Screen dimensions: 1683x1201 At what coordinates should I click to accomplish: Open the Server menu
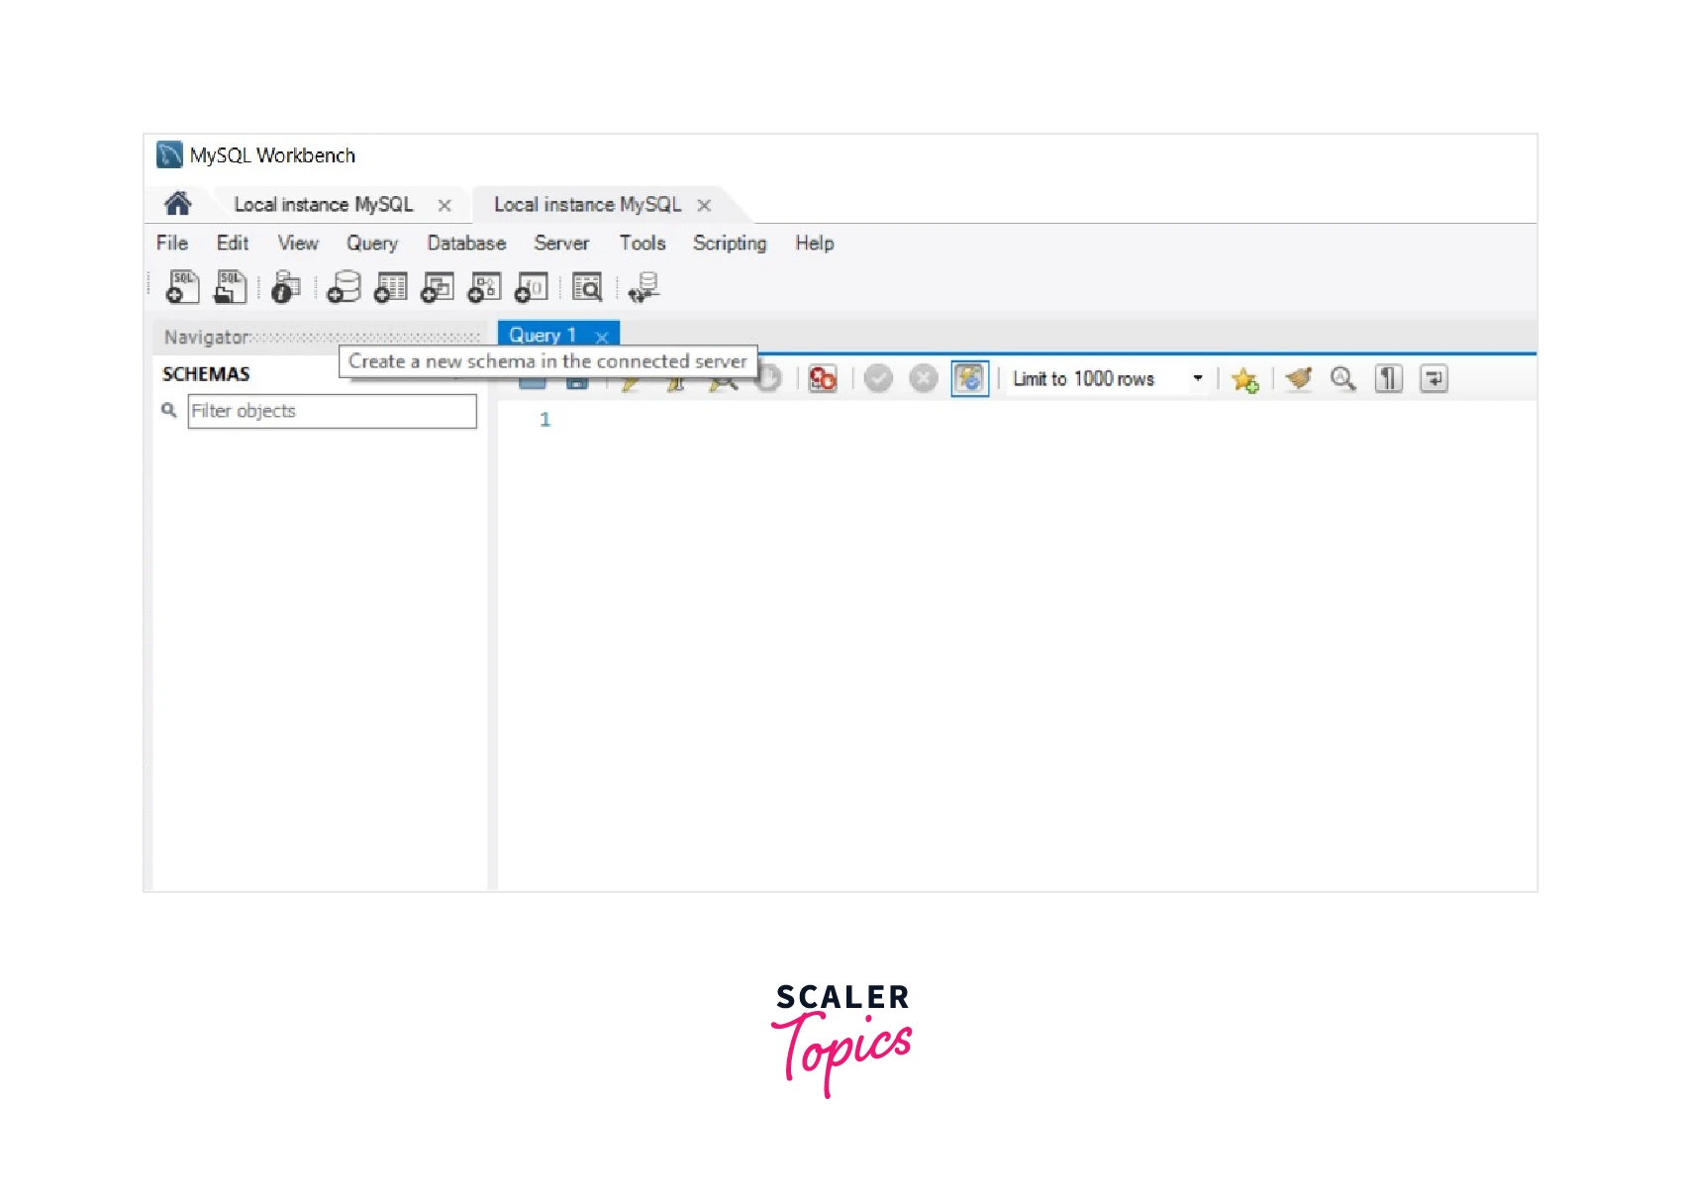point(561,244)
